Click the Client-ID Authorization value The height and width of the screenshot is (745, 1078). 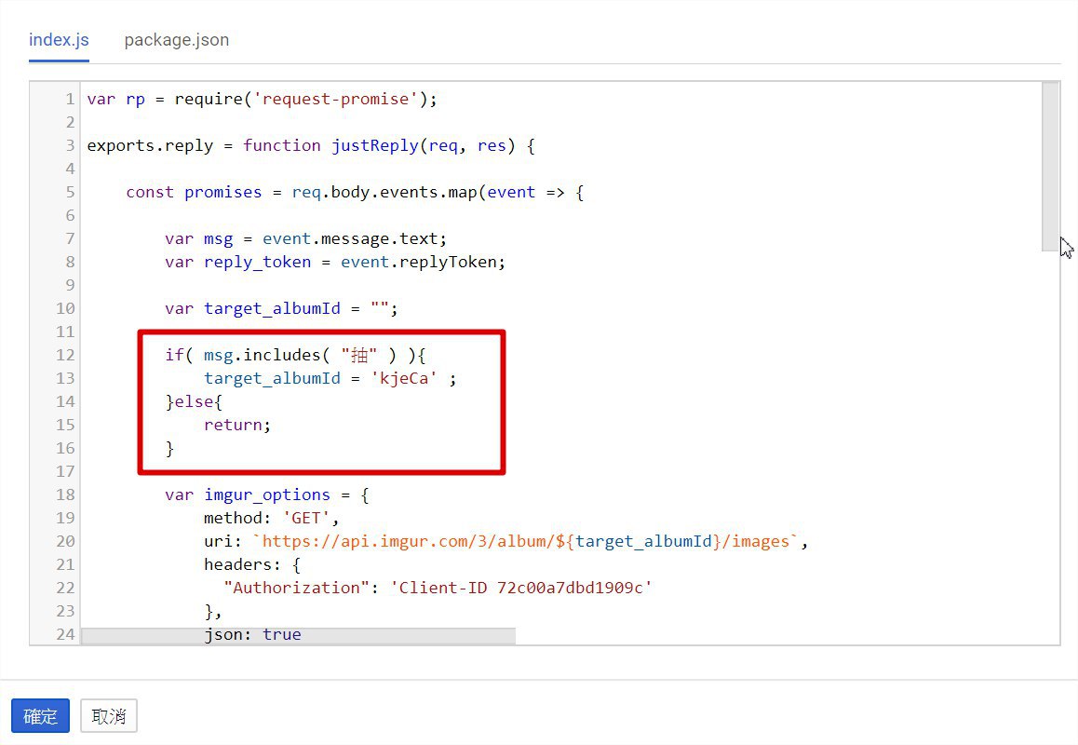pyautogui.click(x=520, y=588)
